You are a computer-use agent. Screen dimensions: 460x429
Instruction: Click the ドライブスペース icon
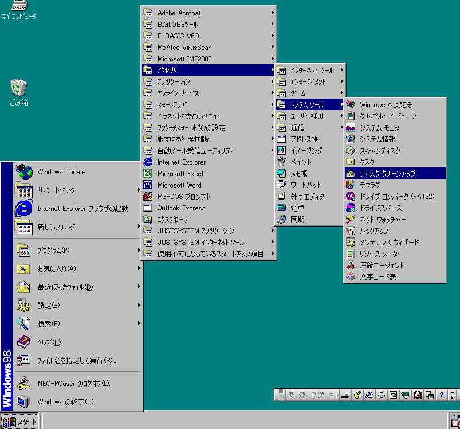(351, 208)
